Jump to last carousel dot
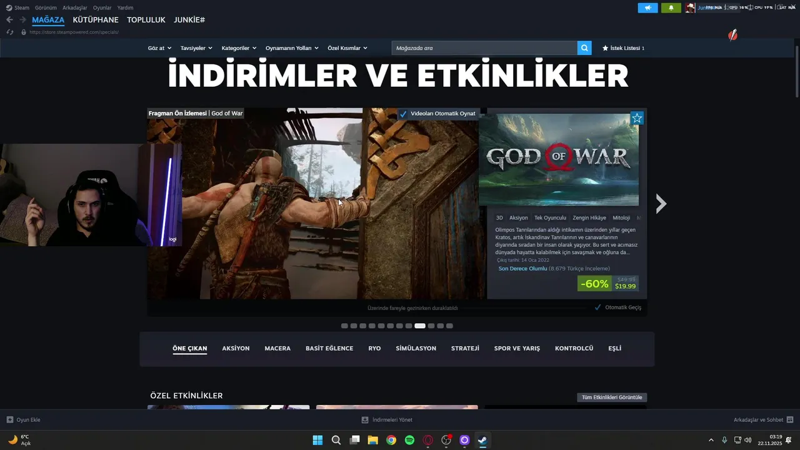800x450 pixels. pyautogui.click(x=449, y=326)
